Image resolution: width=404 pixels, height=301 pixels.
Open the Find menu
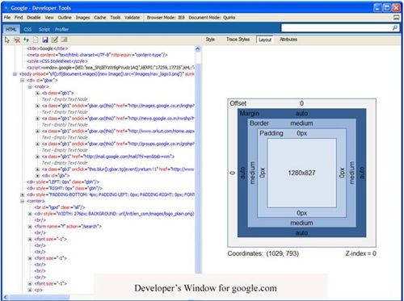tap(19, 18)
